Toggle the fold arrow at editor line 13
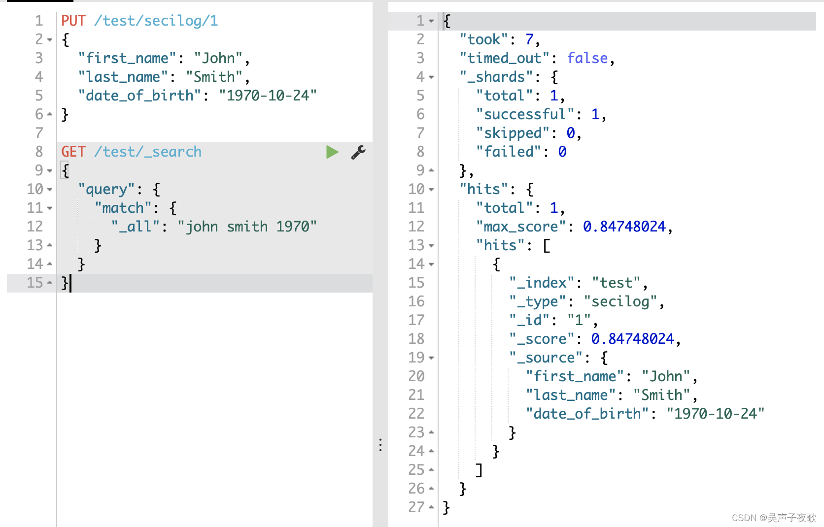Screen dimensions: 824x527 click(50, 246)
